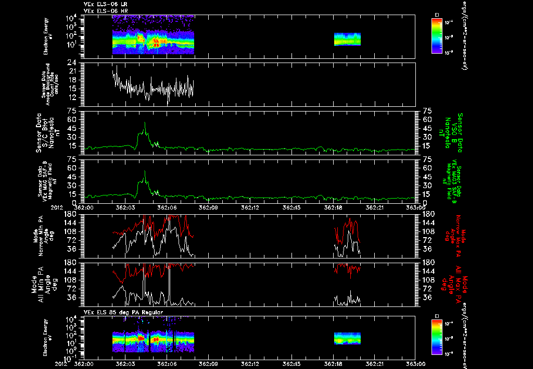Click '362:09' under the MAG SAF-B panel

tap(208, 207)
